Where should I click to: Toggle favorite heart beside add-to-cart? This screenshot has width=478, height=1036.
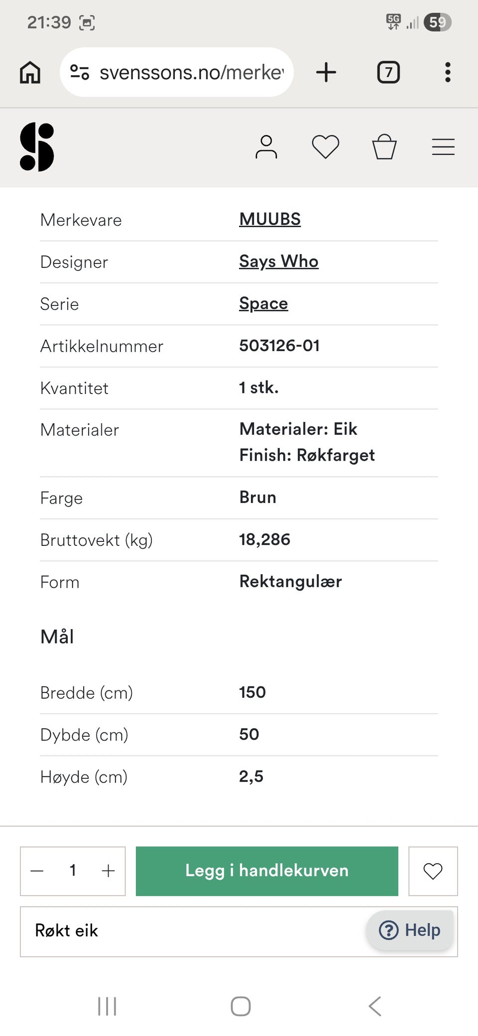tap(433, 871)
